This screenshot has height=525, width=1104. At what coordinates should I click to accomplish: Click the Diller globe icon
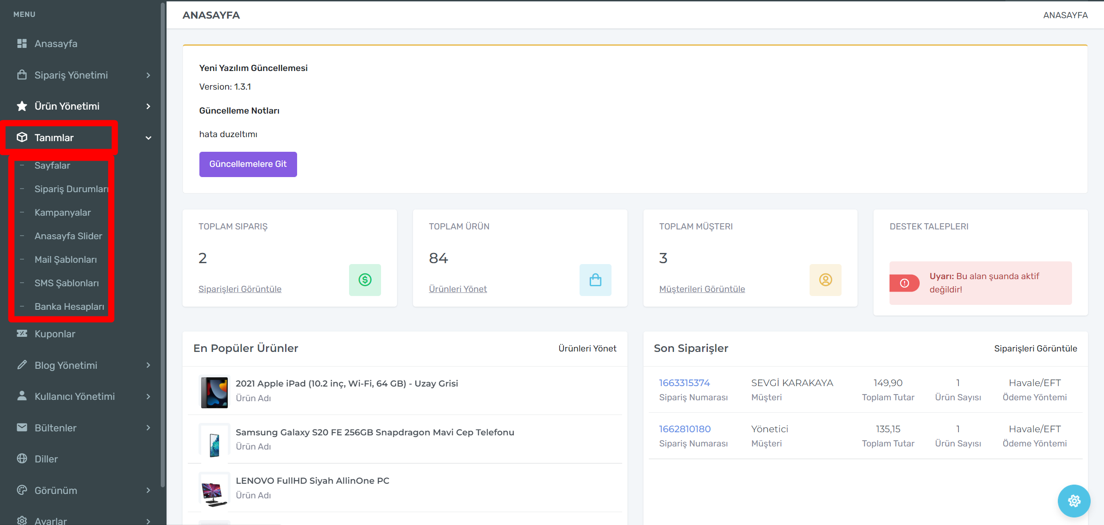22,459
